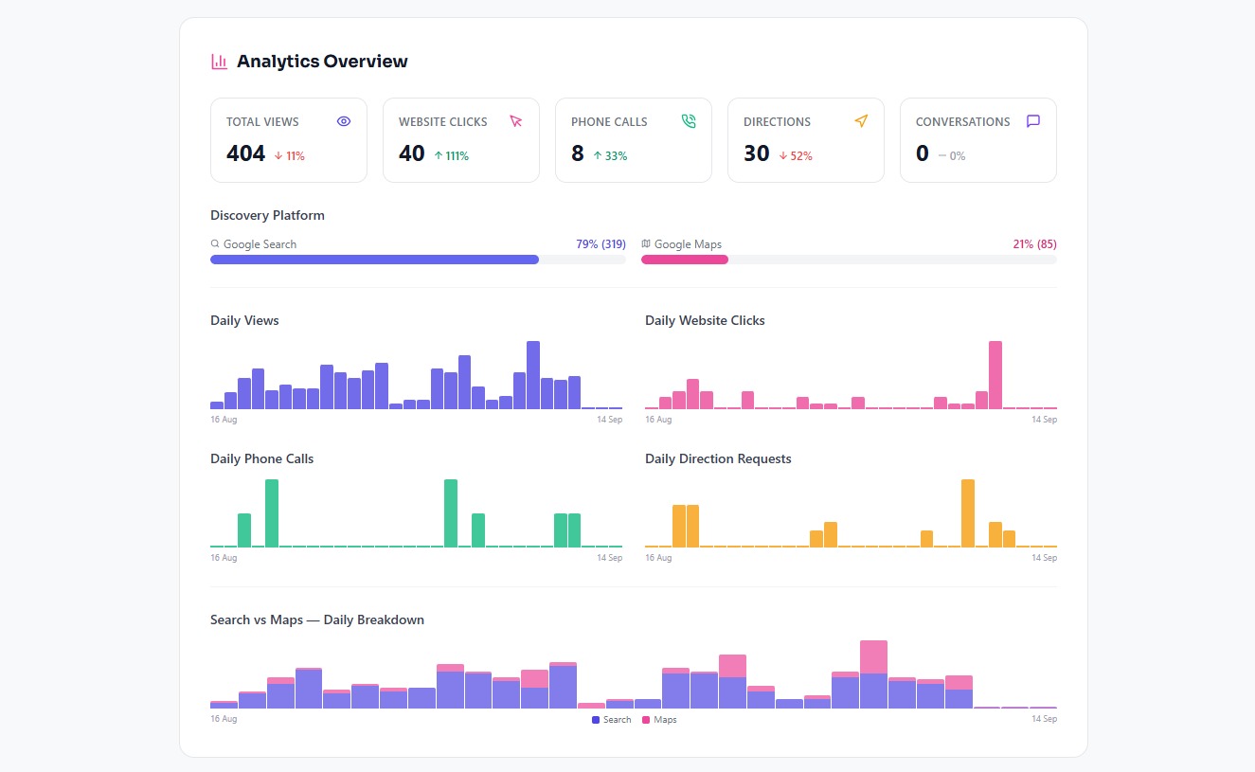The width and height of the screenshot is (1255, 772).
Task: Click the magnifier icon beside Google Search
Action: point(215,243)
